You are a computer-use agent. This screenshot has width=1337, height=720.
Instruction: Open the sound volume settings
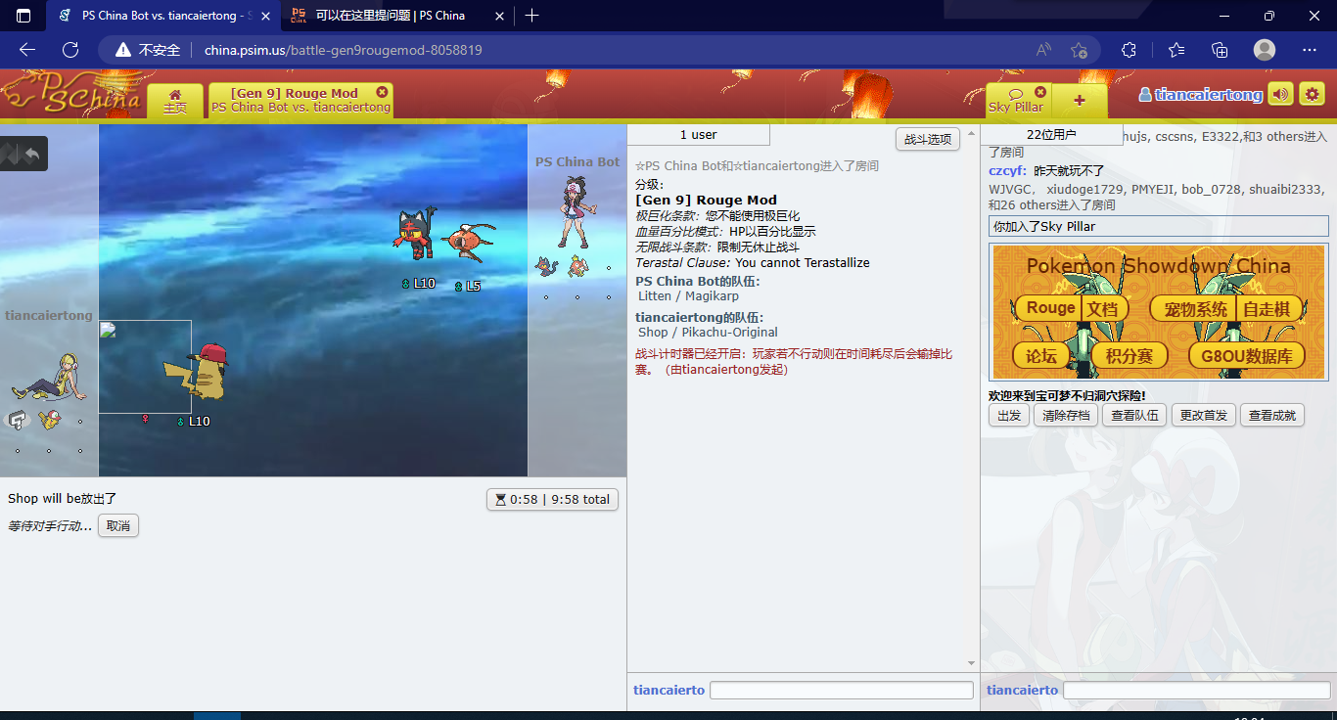[1280, 94]
